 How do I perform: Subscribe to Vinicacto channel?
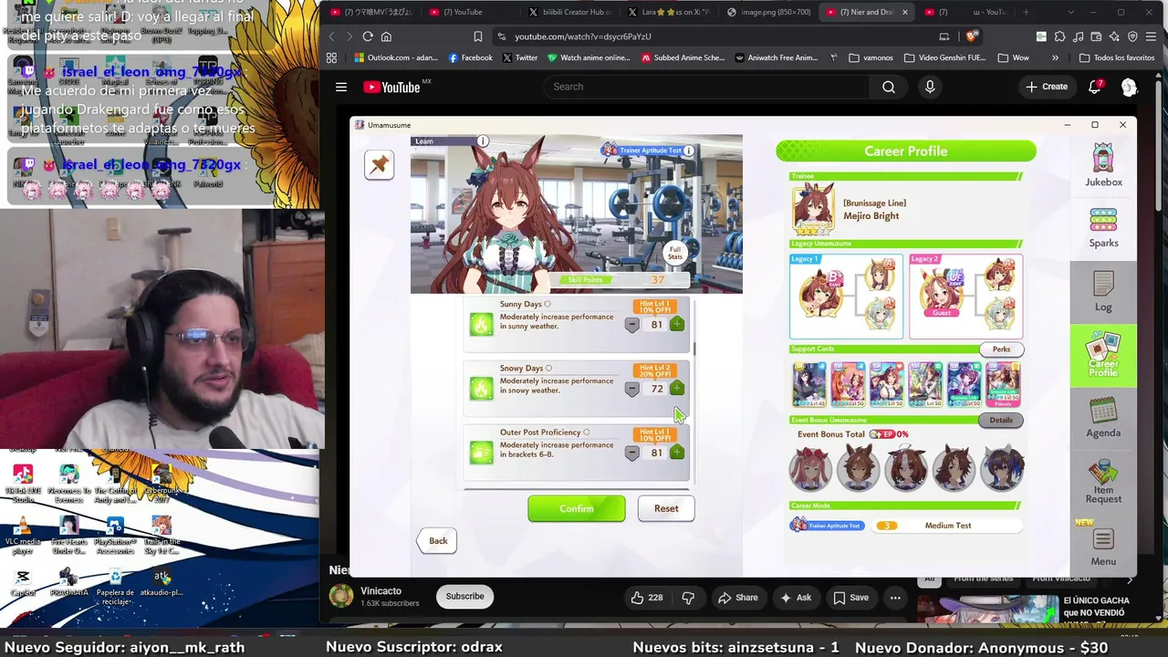point(464,596)
